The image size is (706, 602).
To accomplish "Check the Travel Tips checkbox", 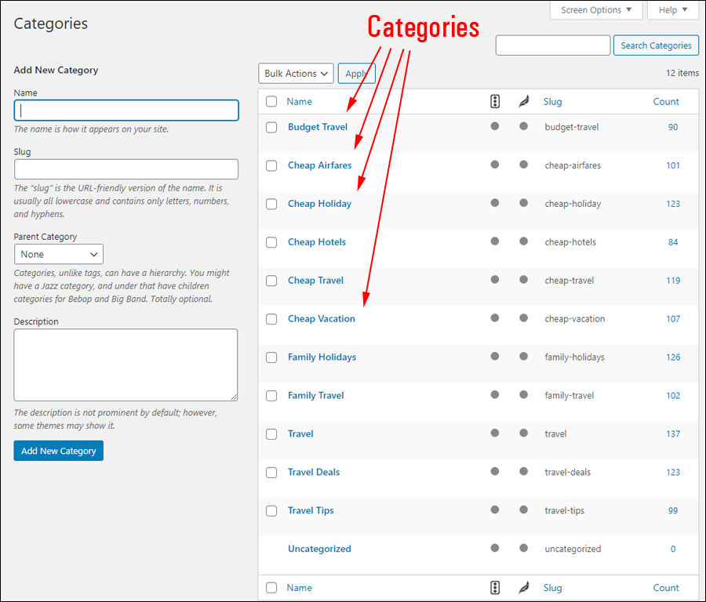I will click(271, 510).
